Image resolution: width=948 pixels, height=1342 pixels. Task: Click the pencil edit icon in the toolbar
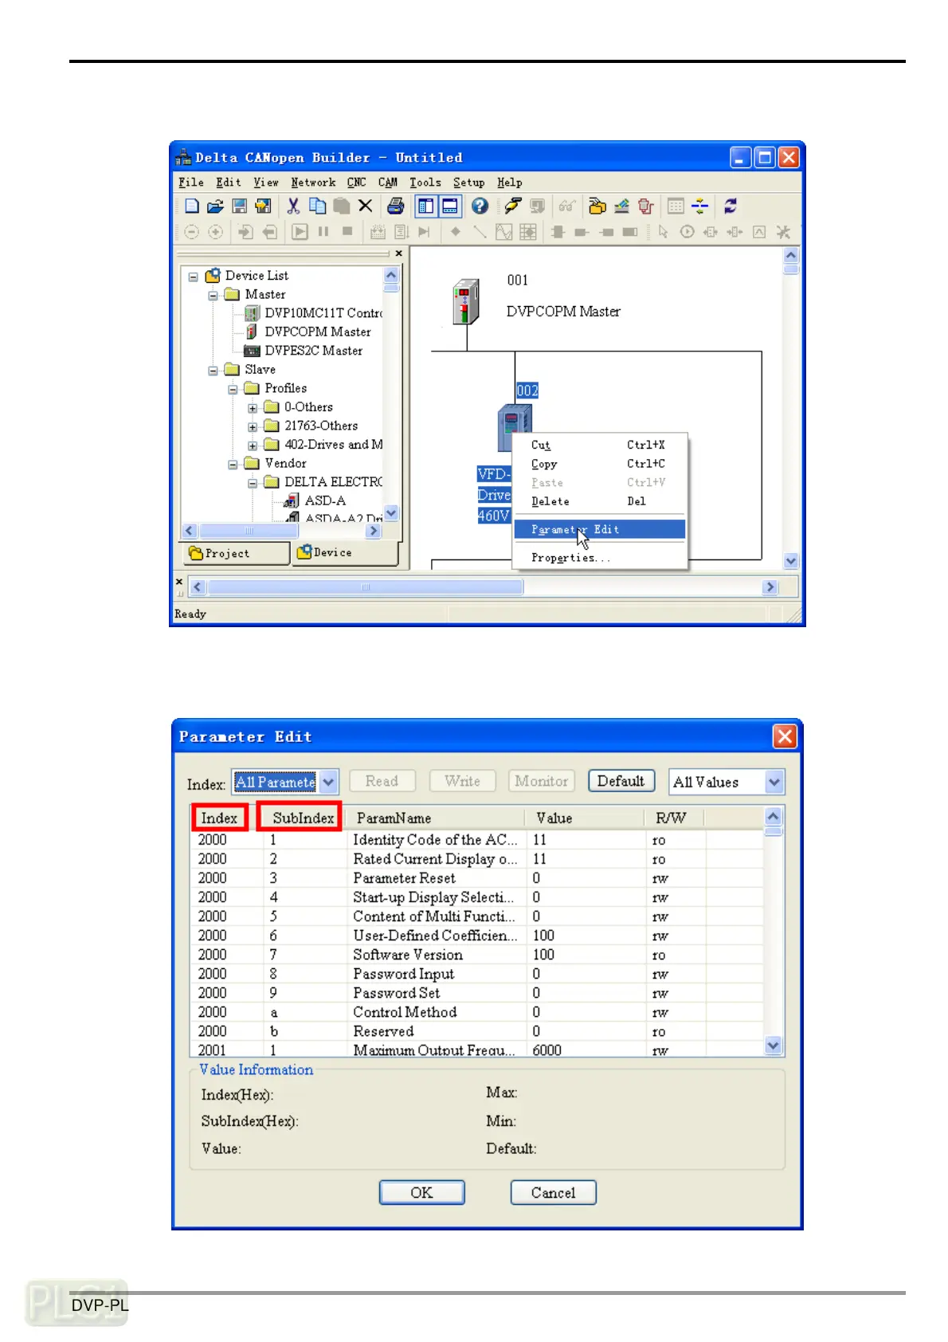[x=621, y=206]
